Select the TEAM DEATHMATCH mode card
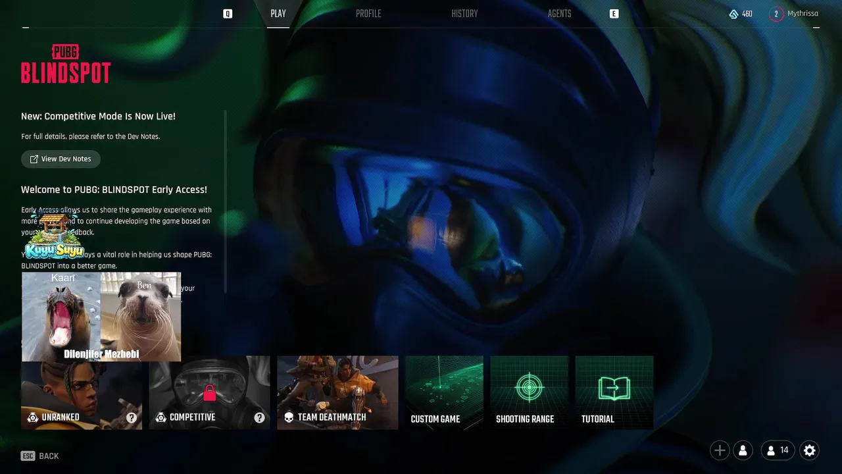 point(337,392)
